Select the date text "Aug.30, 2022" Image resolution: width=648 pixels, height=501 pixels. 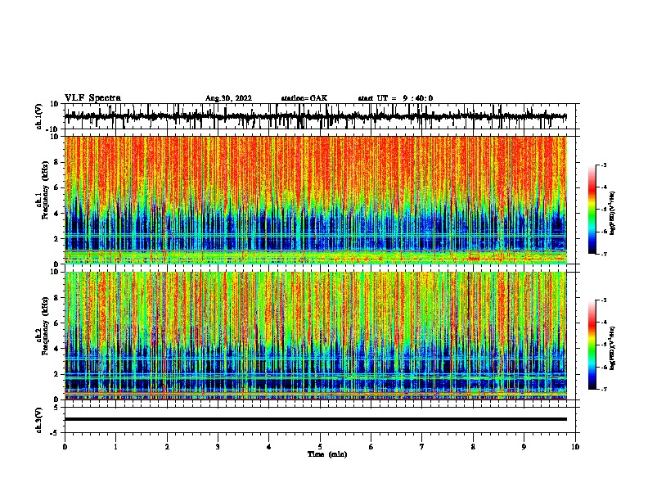[x=228, y=98]
